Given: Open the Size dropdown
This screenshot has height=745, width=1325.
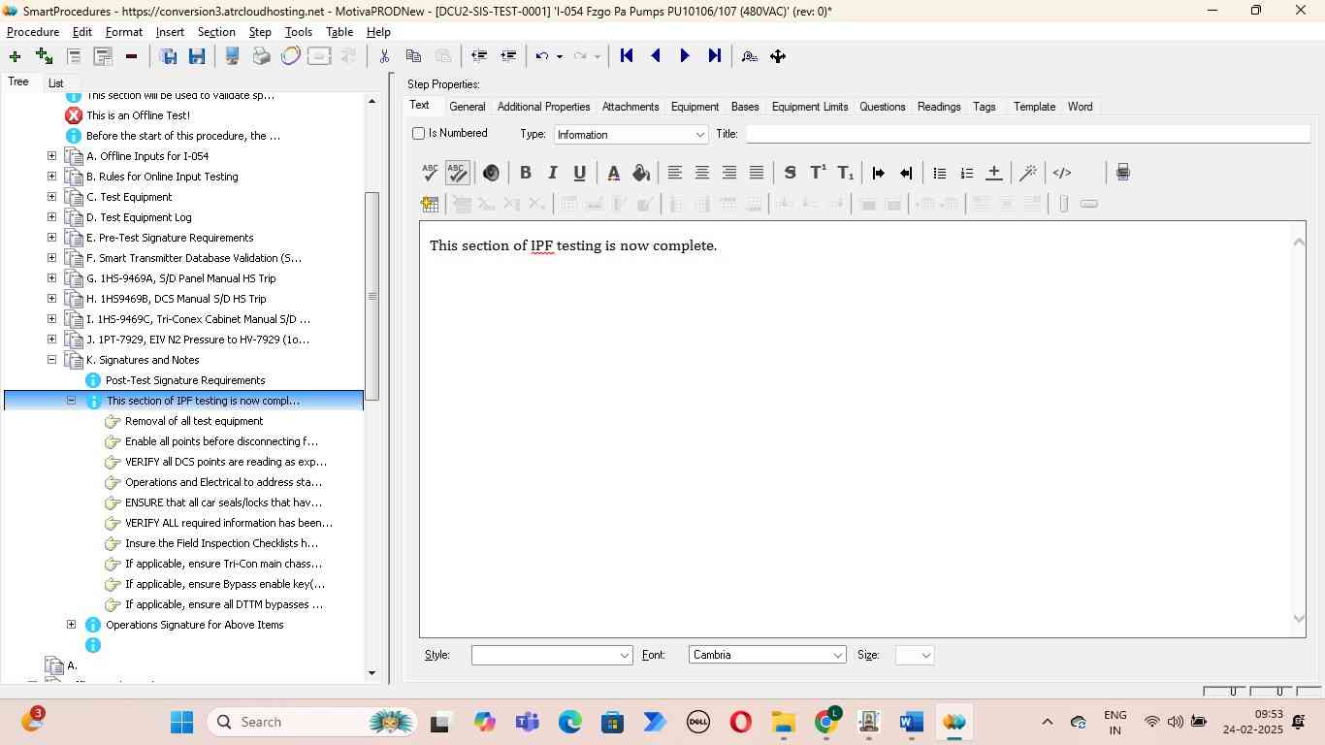Looking at the screenshot, I should (915, 655).
